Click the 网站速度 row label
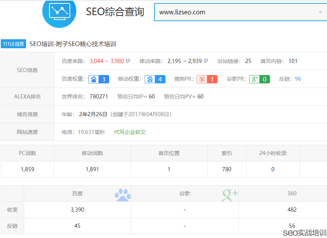 [x=27, y=132]
